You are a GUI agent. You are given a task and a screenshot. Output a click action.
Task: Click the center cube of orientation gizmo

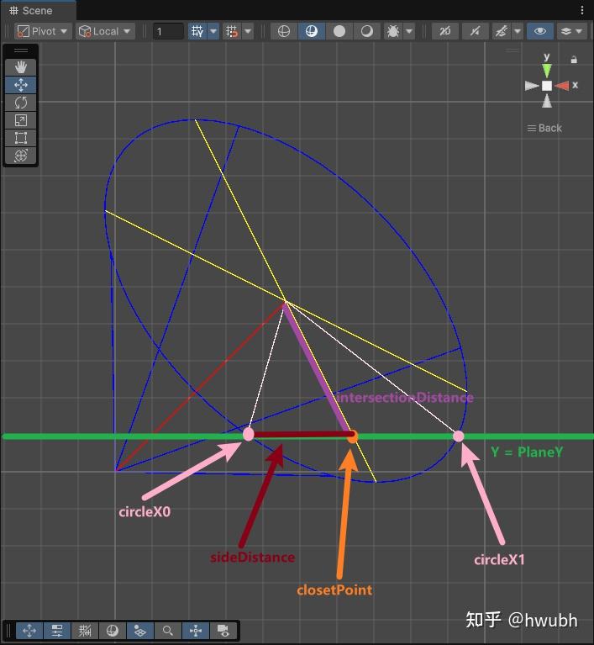pyautogui.click(x=547, y=86)
